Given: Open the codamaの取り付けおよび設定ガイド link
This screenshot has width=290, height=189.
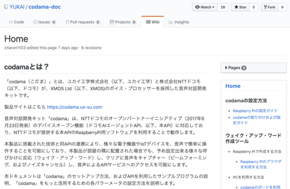Looking at the screenshot, I should (257, 120).
